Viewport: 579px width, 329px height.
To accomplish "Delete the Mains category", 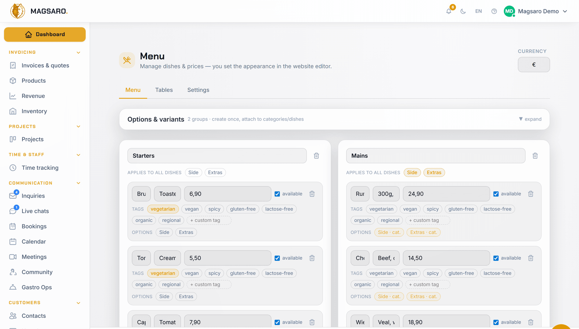I will coord(535,156).
